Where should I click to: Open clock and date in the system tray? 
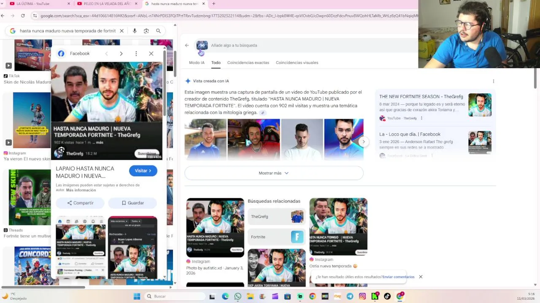pyautogui.click(x=526, y=296)
